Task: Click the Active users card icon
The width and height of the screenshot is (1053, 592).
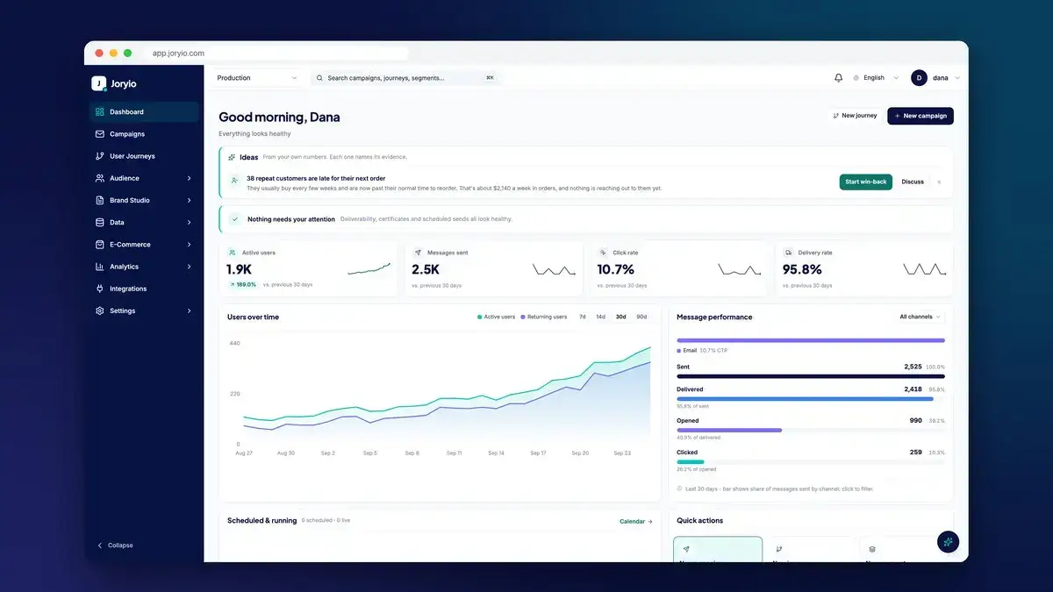Action: [233, 253]
